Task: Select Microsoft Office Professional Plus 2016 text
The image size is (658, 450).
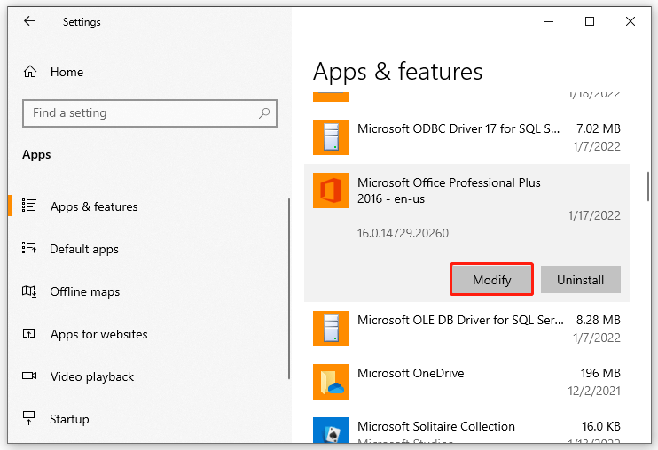Action: click(449, 190)
